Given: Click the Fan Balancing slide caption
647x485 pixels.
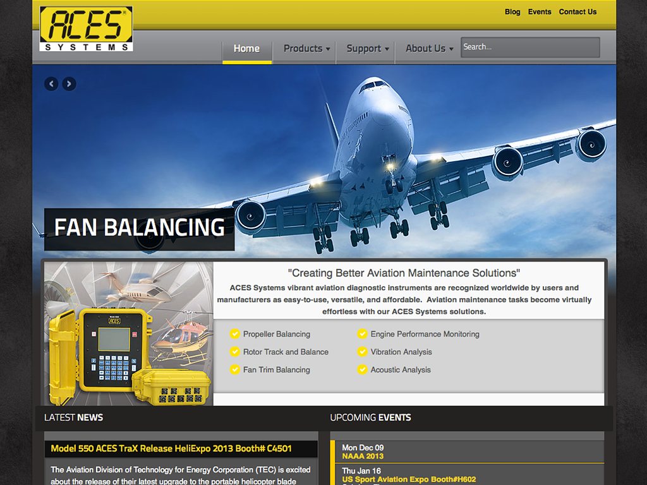Looking at the screenshot, I should point(140,229).
